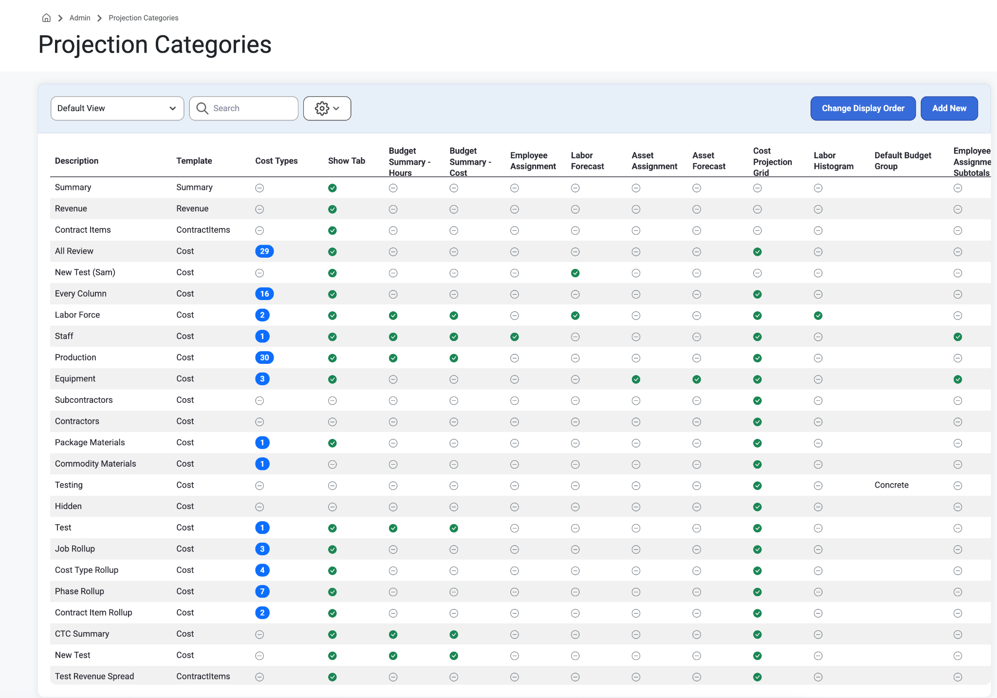Screen dimensions: 997x698
Task: Click the Phase Rollup cost types badge 7
Action: click(x=262, y=591)
